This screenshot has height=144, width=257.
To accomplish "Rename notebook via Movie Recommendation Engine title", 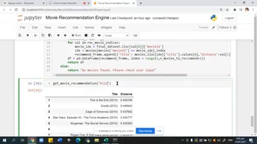I will (x=77, y=18).
